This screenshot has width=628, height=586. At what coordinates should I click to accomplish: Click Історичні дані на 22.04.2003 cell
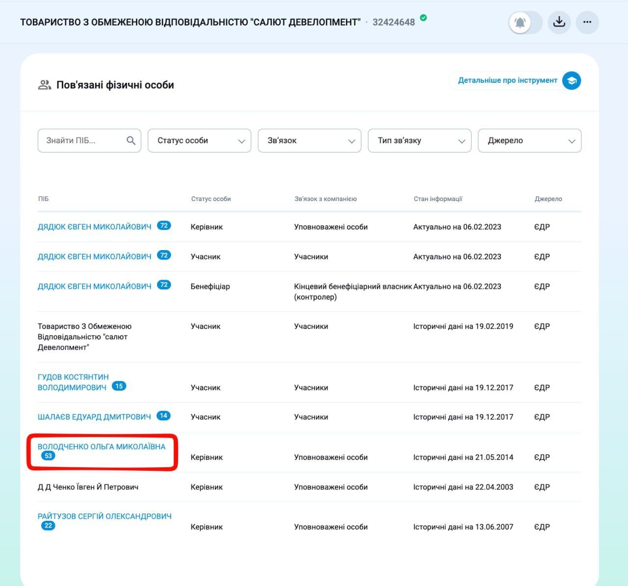[x=463, y=487]
